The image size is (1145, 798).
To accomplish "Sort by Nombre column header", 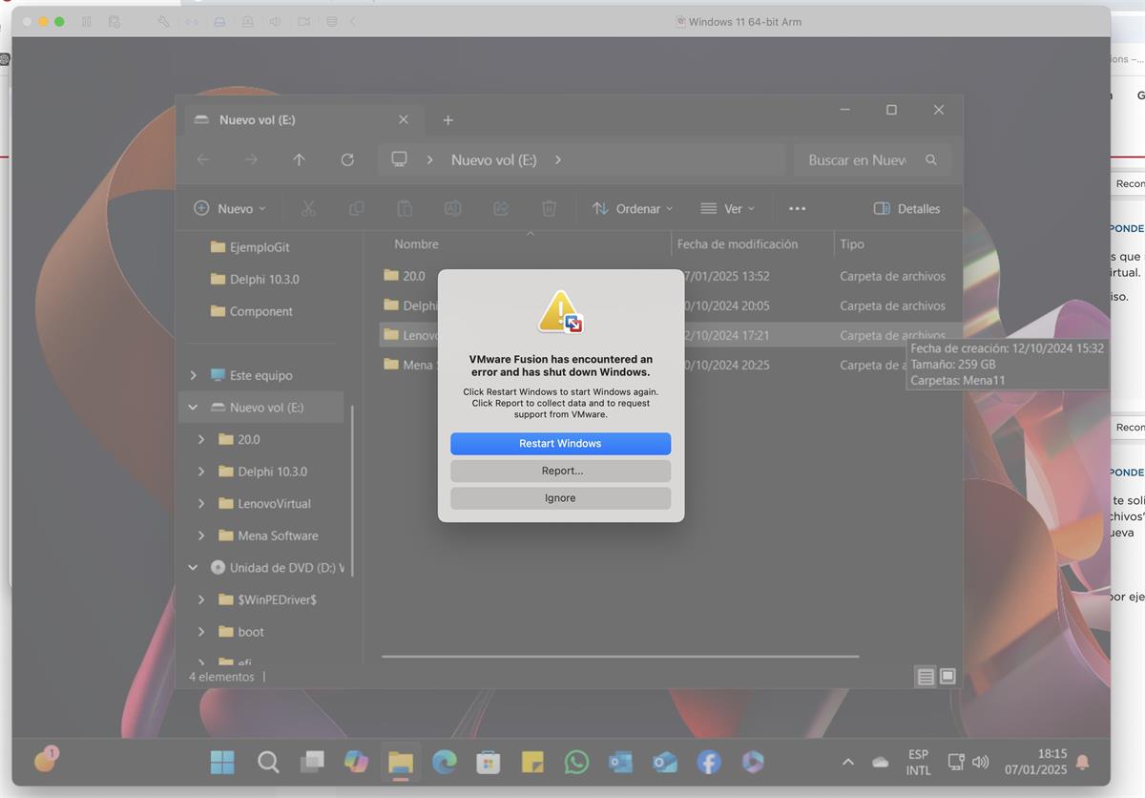I will (x=416, y=244).
